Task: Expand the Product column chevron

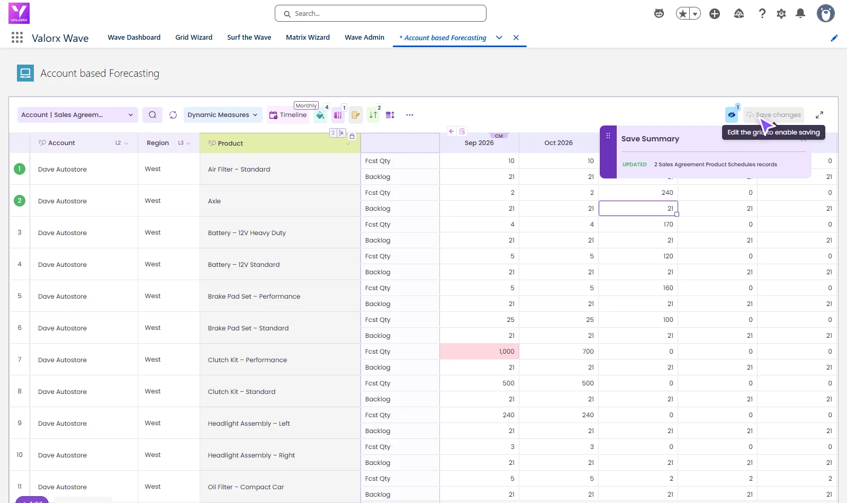Action: [x=348, y=145]
